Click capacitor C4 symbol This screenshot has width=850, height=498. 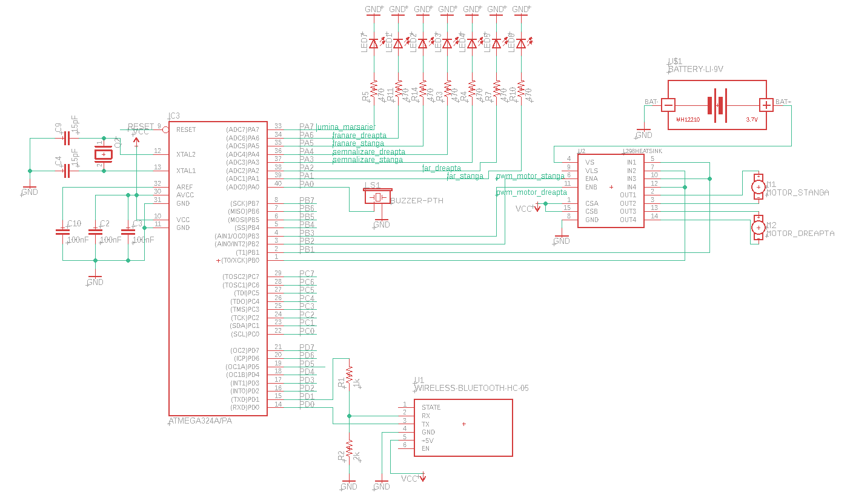point(66,171)
